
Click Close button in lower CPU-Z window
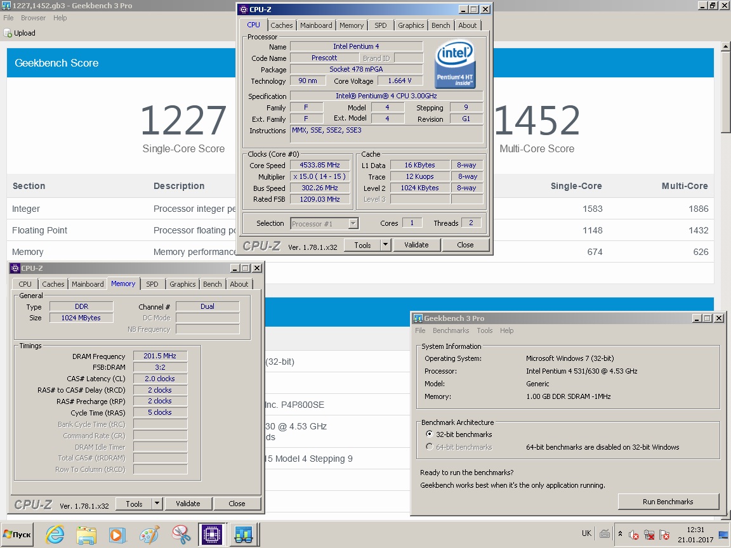click(237, 503)
